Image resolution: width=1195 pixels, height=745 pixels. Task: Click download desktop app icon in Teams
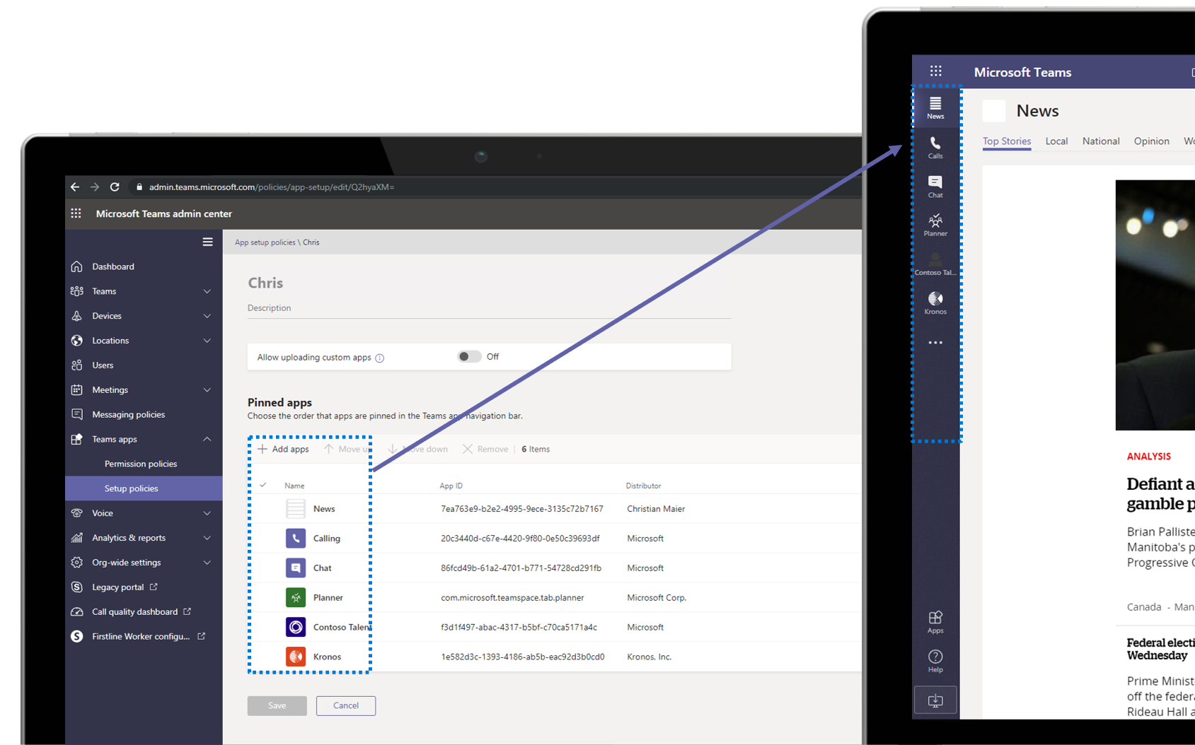pos(935,700)
